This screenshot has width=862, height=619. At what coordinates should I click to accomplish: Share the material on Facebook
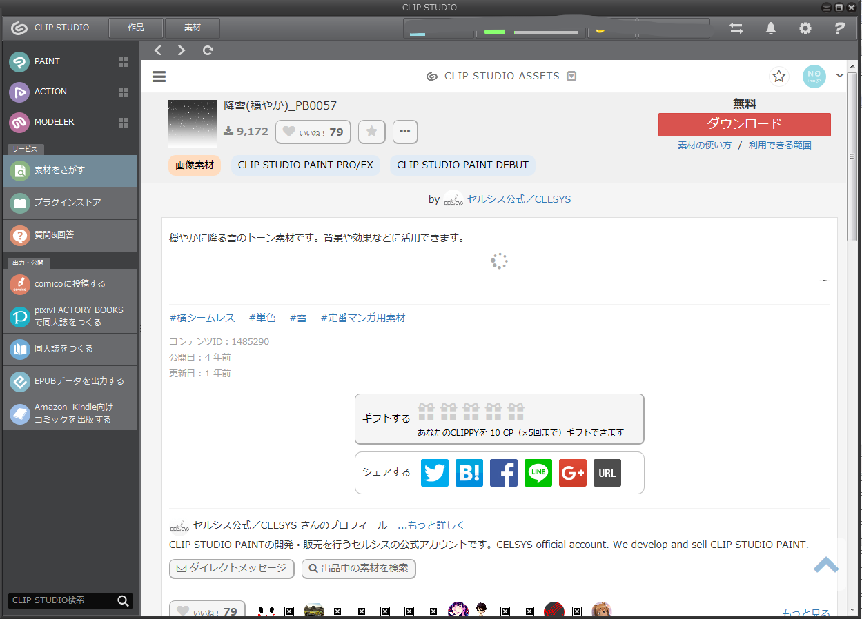[x=504, y=473]
